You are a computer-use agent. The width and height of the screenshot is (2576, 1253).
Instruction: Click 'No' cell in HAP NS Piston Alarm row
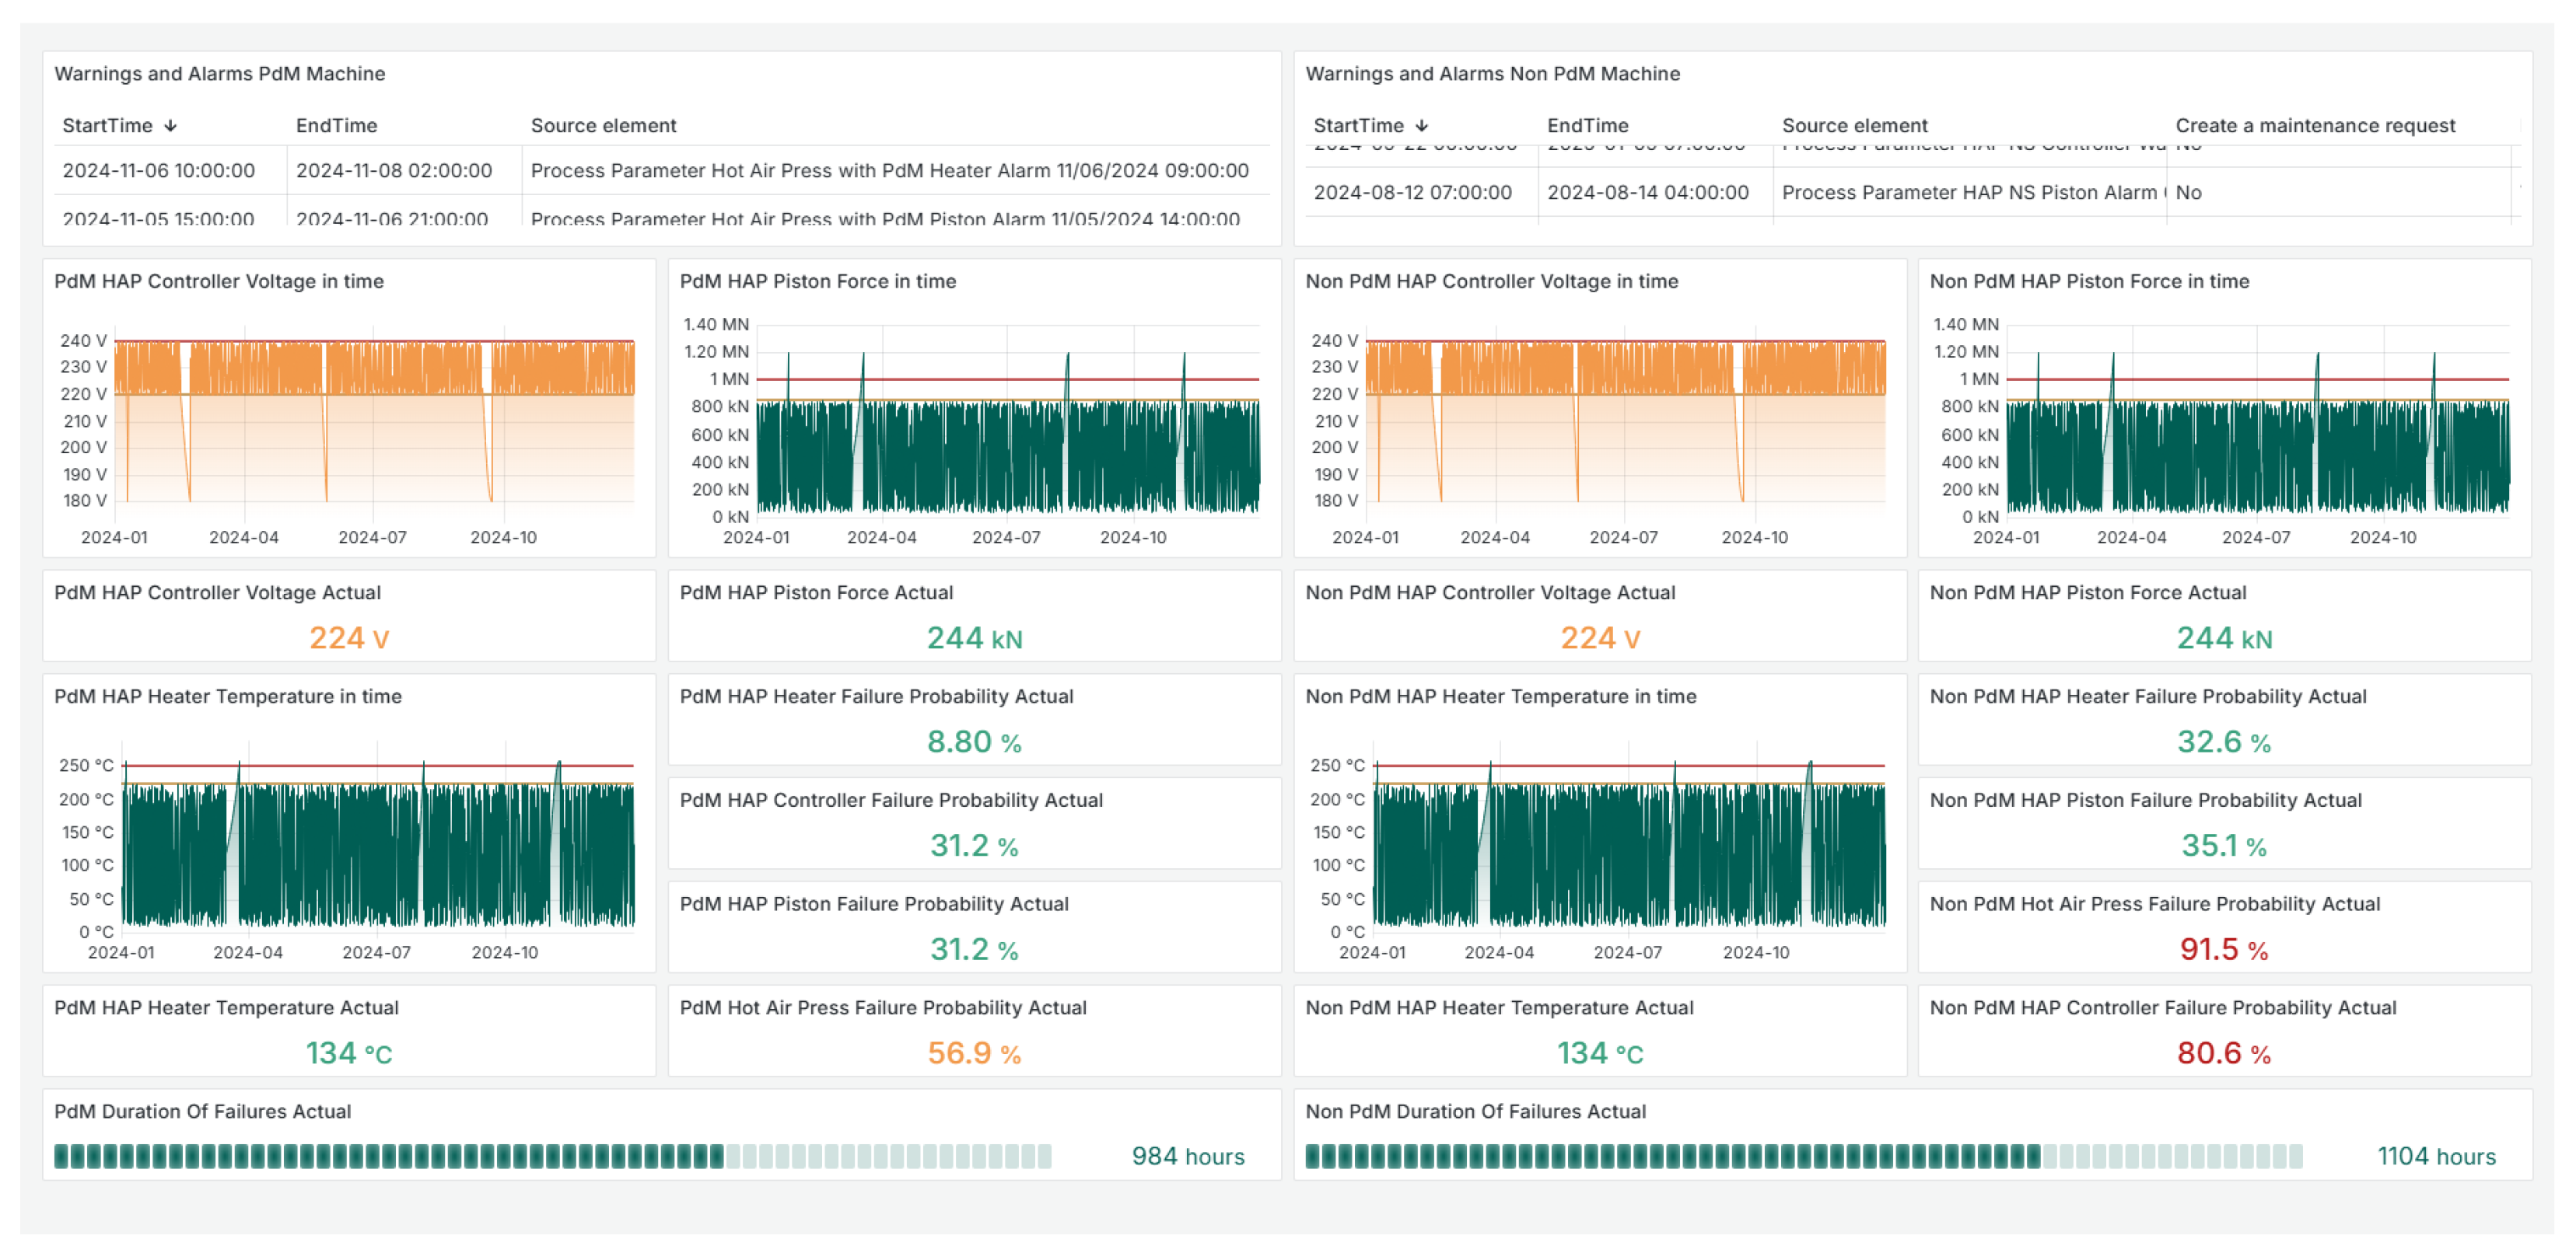click(2188, 193)
